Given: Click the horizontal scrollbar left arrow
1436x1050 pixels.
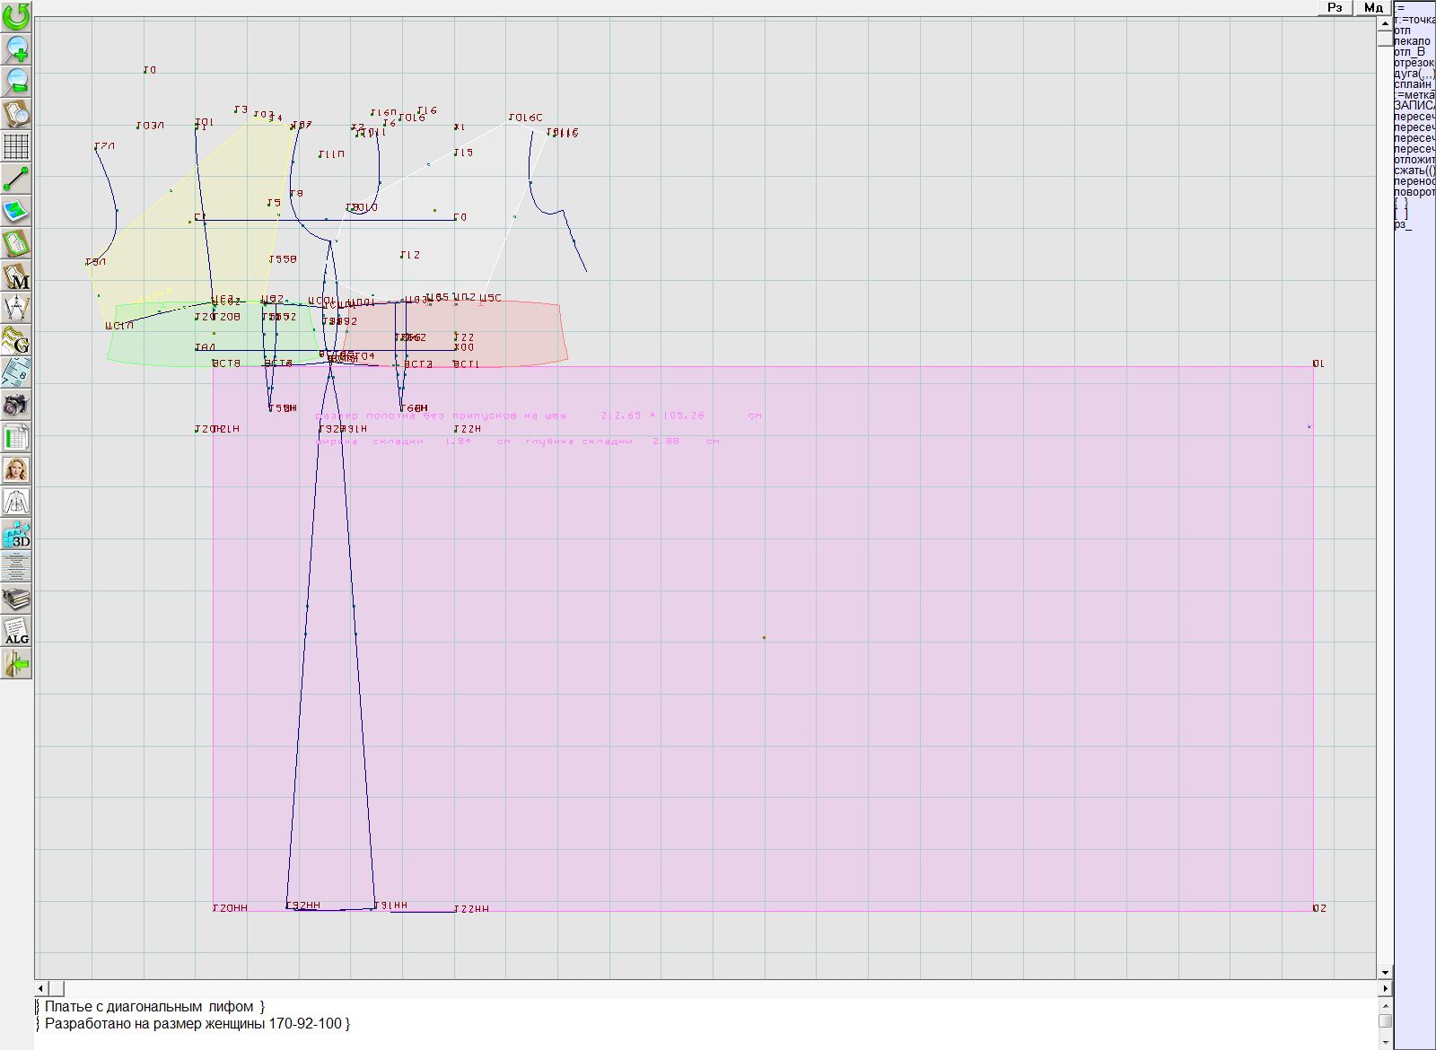Looking at the screenshot, I should click(x=42, y=988).
